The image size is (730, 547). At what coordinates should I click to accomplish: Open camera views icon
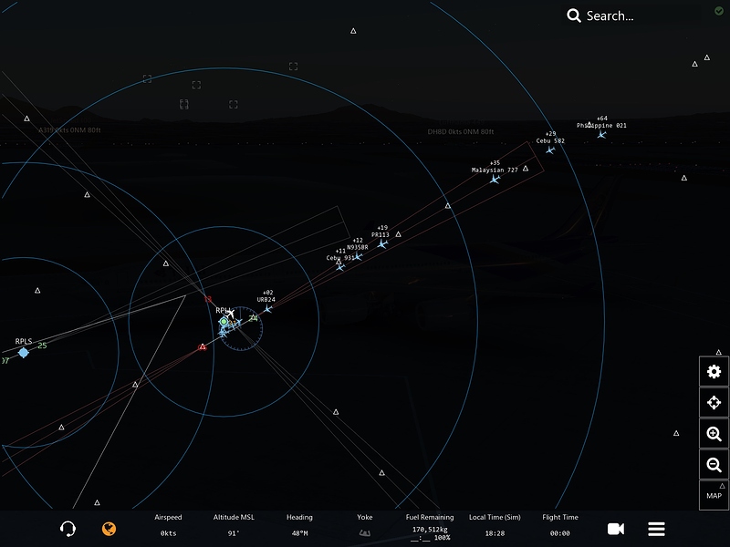(x=615, y=529)
